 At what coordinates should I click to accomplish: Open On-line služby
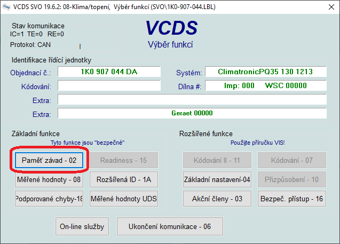pyautogui.click(x=82, y=226)
